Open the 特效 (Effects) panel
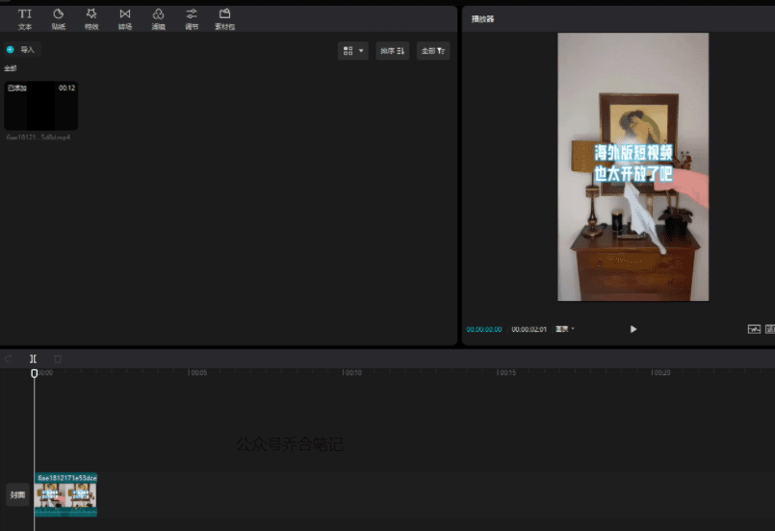The height and width of the screenshot is (531, 775). (91, 18)
